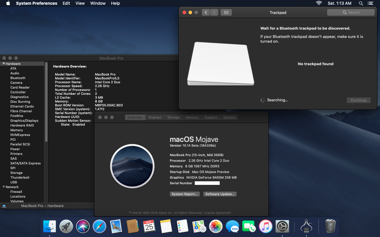Open Contacts from the Dock
This screenshot has height=237, width=380.
(x=133, y=227)
